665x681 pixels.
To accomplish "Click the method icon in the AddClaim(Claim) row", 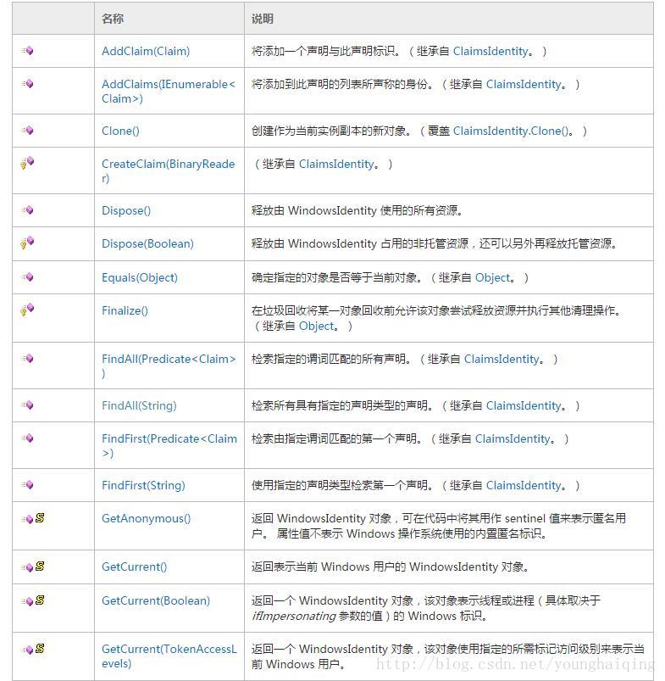I will point(28,51).
